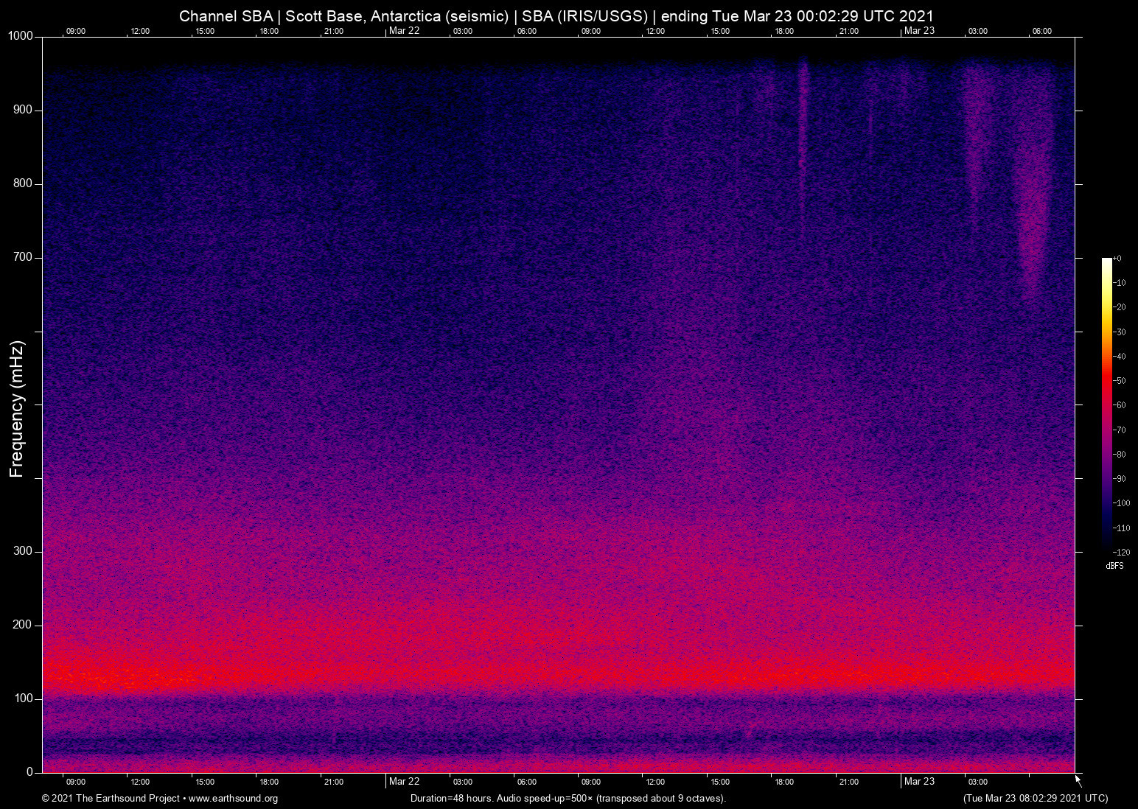This screenshot has width=1138, height=809.
Task: Click the 0 label on the frequency axis
Action: [x=30, y=772]
